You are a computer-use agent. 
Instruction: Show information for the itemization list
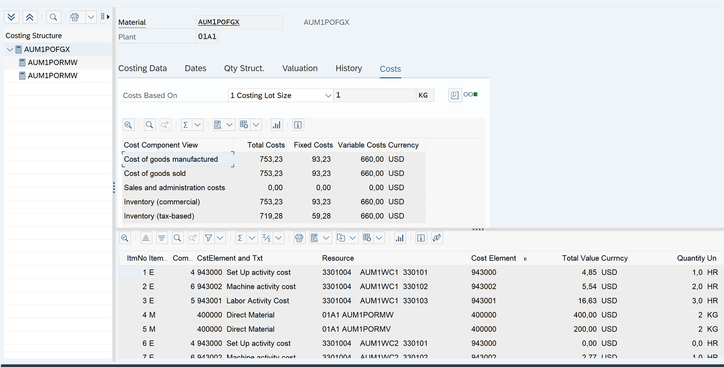point(421,238)
